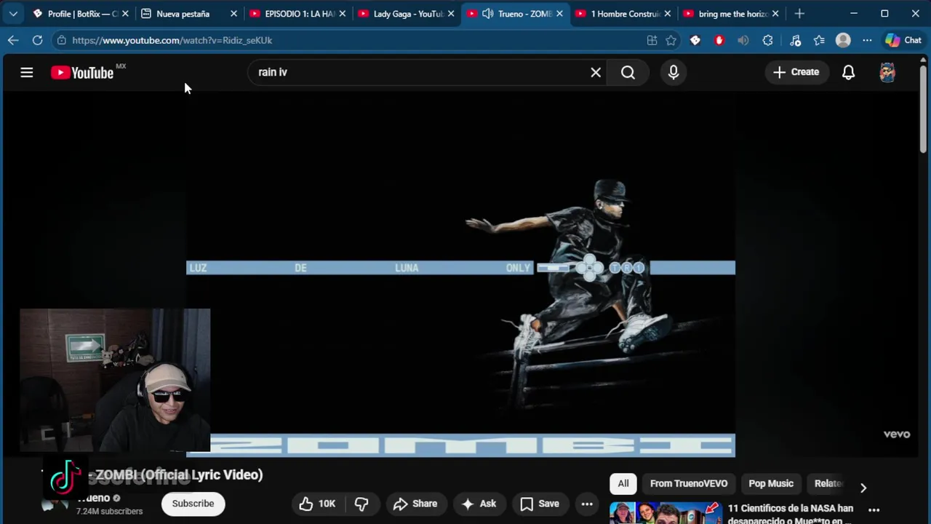Open the YouTube hamburger guide menu
931x524 pixels.
tap(27, 72)
